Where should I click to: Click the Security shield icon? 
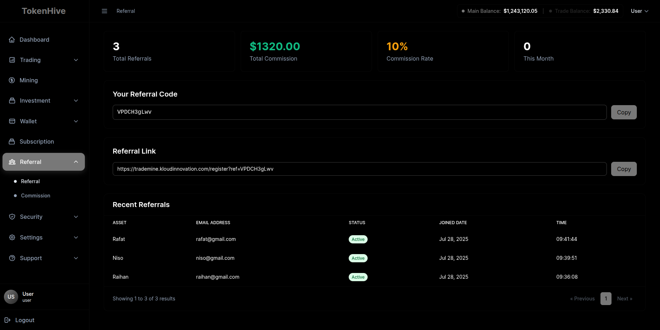click(12, 217)
